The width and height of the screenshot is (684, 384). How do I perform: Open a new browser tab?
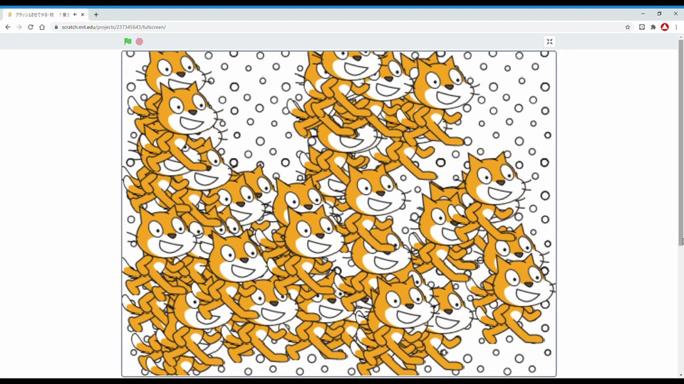tap(96, 14)
